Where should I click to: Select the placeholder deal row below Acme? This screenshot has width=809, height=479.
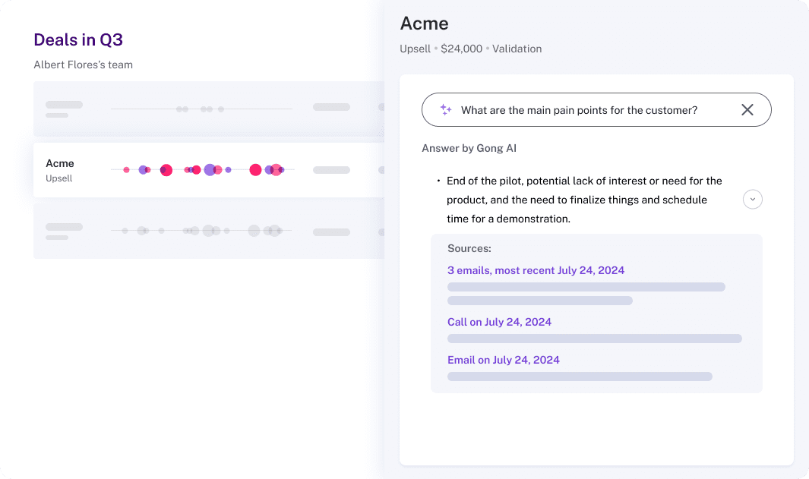209,230
